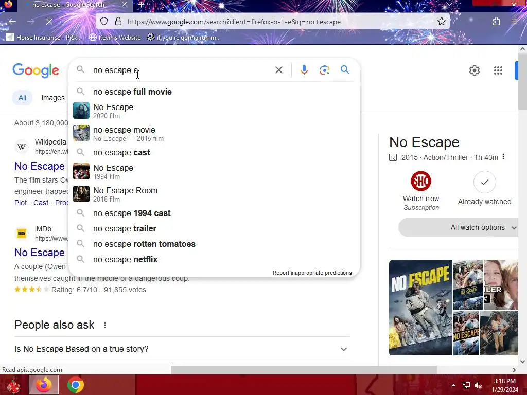Screen dimensions: 527x395
Task: Click the site security padlock icon
Action: (118, 22)
